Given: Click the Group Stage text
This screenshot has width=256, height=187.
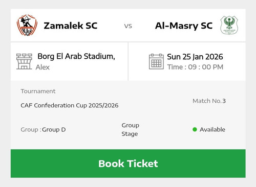Looking at the screenshot, I should point(131,130).
